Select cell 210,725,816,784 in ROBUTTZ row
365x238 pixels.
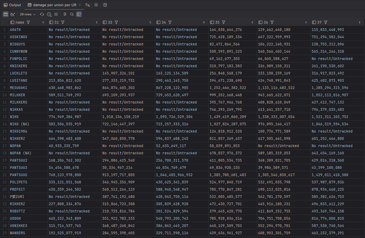128,211
